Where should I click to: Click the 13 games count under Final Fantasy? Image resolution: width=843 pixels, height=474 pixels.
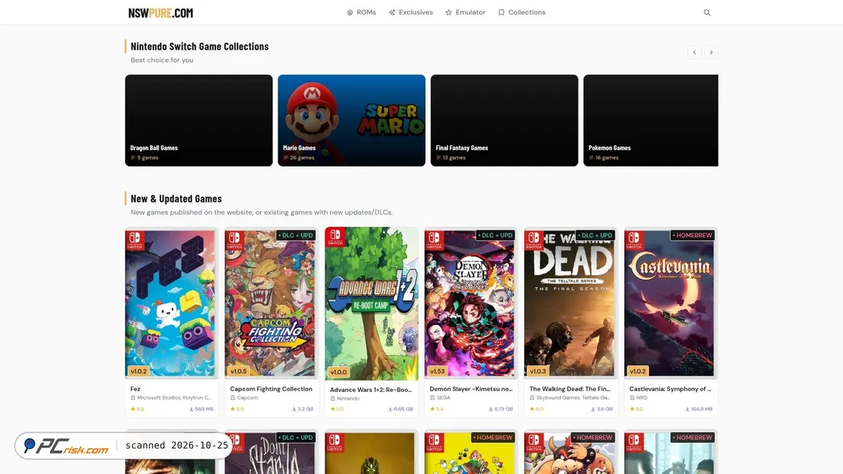[x=451, y=158]
